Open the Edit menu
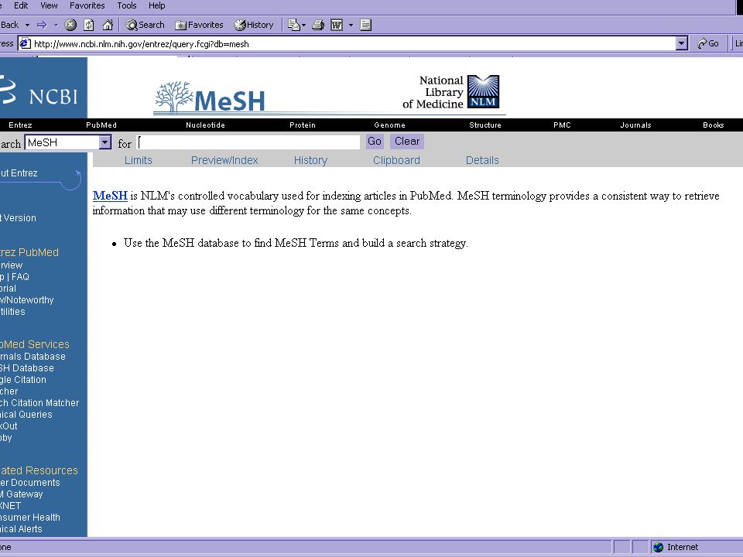 click(x=21, y=5)
